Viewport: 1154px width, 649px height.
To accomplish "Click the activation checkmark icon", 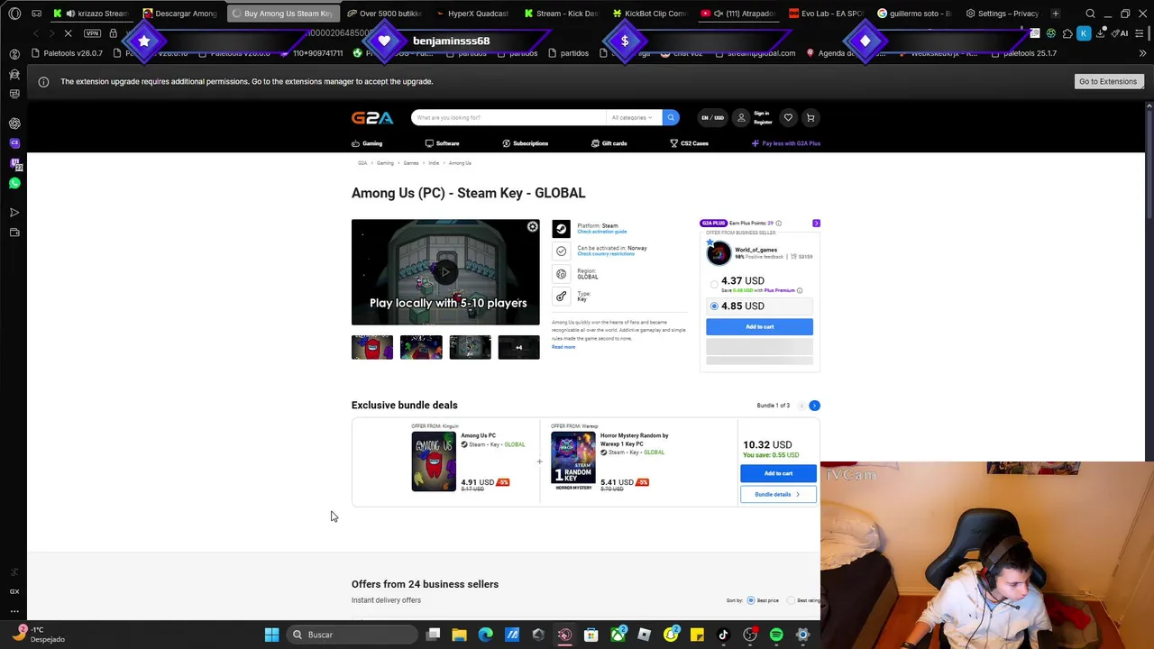I will coord(562,251).
